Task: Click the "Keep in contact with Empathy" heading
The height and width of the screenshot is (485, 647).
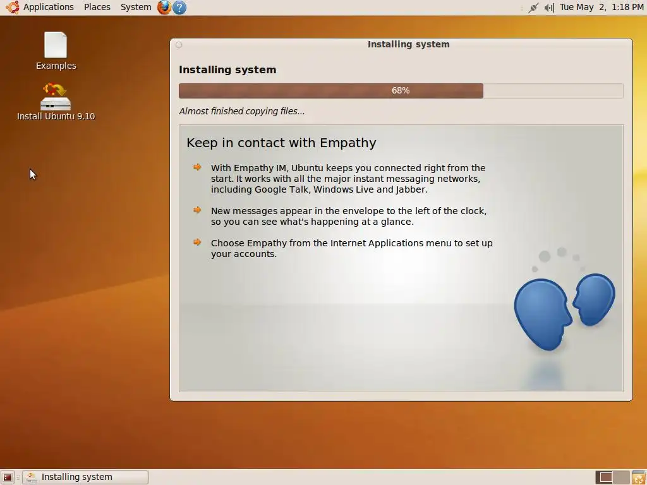Action: tap(281, 143)
